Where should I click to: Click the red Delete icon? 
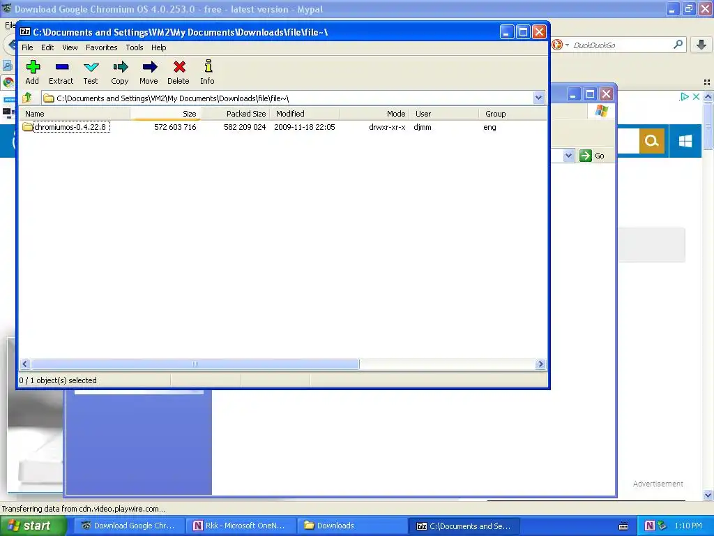(x=179, y=68)
